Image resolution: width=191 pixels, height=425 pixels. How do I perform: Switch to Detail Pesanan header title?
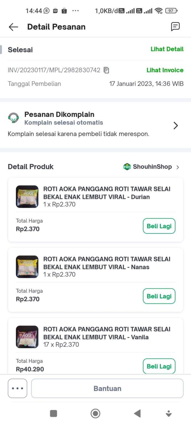click(56, 27)
